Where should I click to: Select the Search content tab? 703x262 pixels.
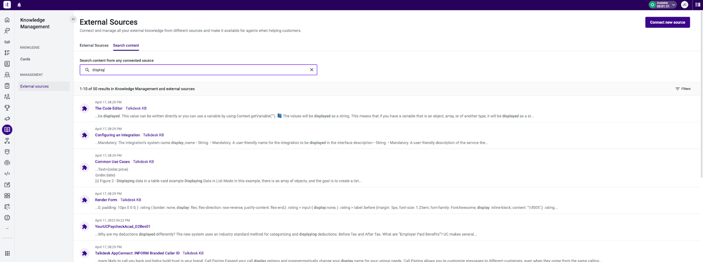pos(126,45)
